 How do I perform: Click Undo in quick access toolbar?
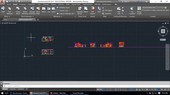point(22,2)
